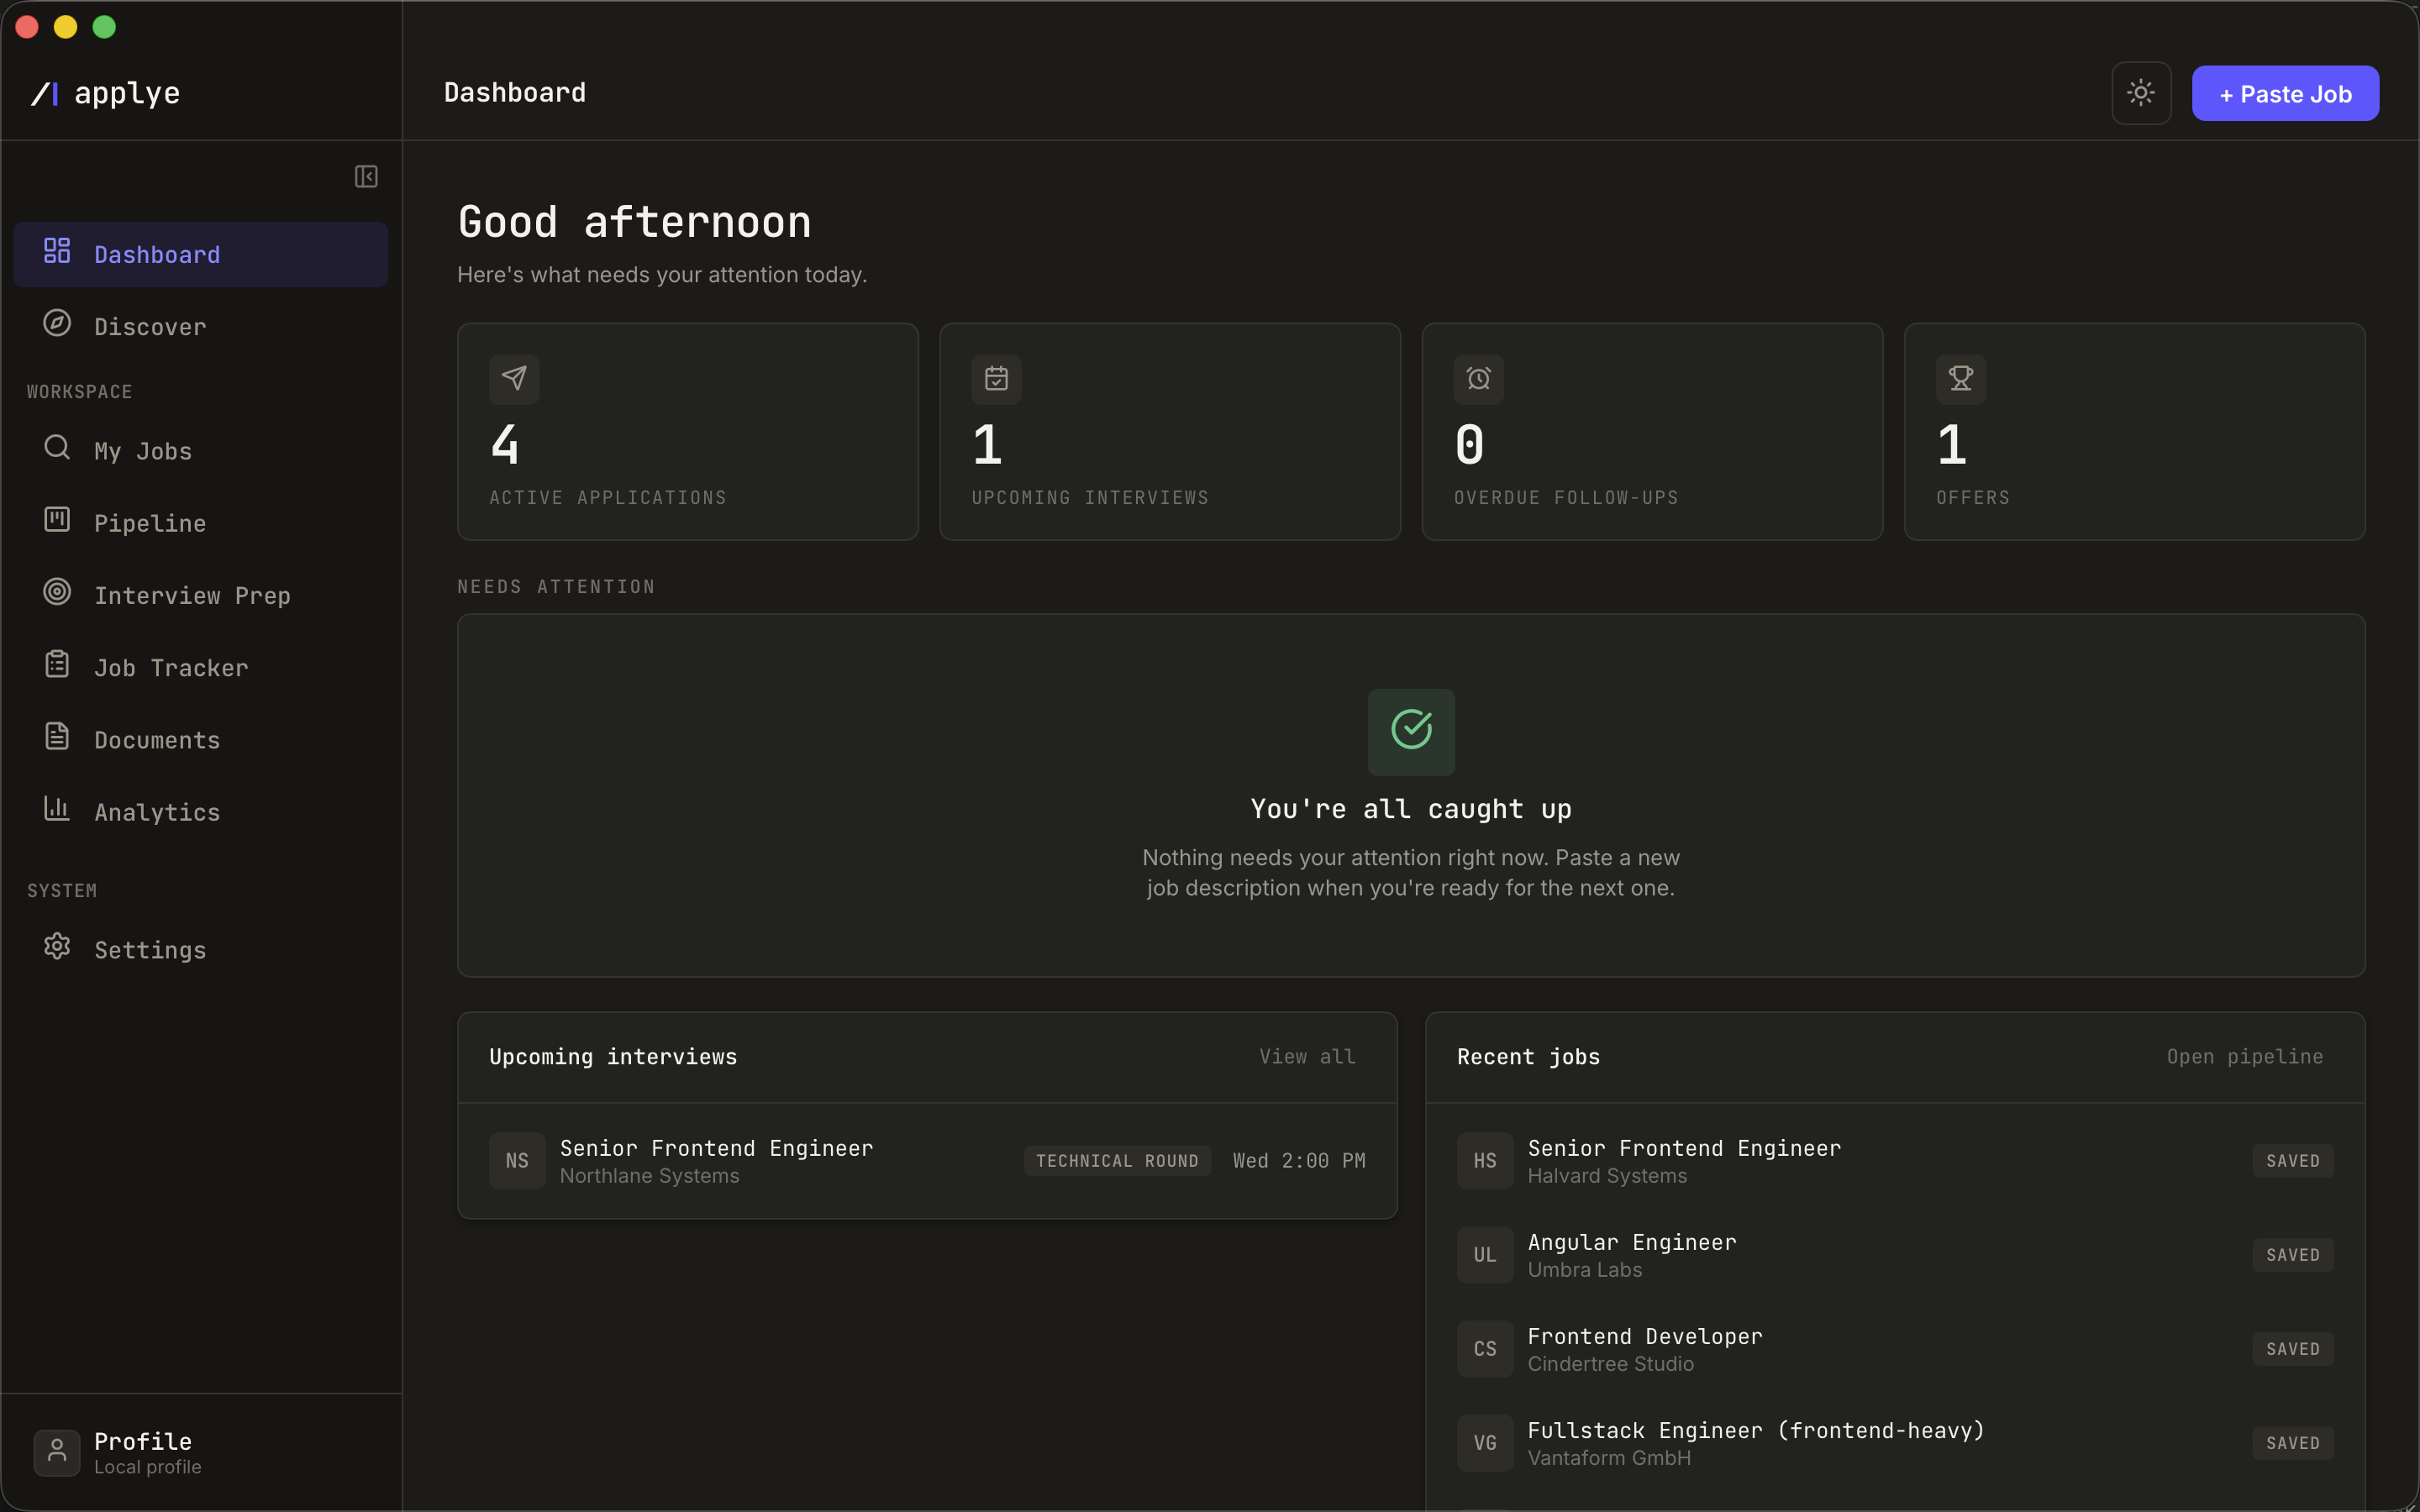Click SAVED badge for Cindertree Studio

2292,1348
